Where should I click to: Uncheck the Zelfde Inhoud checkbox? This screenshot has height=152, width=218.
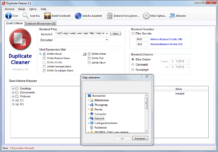pyautogui.click(x=44, y=54)
